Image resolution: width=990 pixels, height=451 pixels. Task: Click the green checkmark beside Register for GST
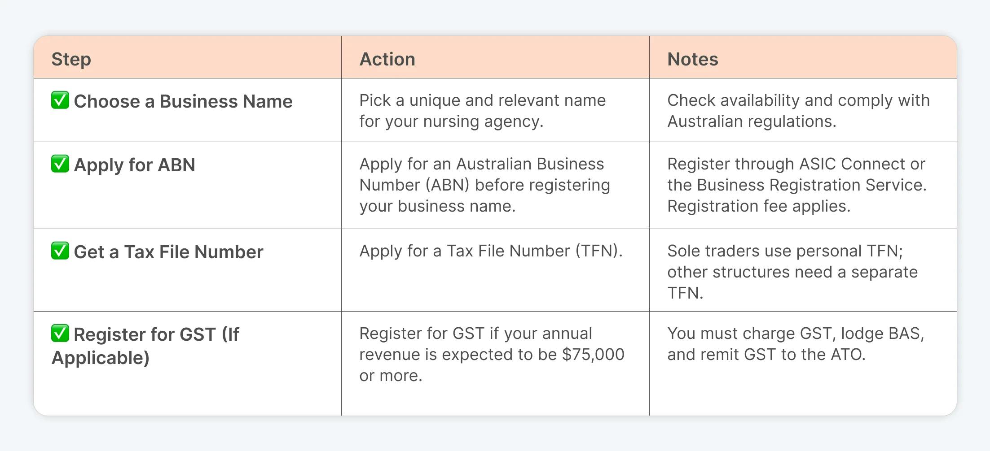[60, 333]
